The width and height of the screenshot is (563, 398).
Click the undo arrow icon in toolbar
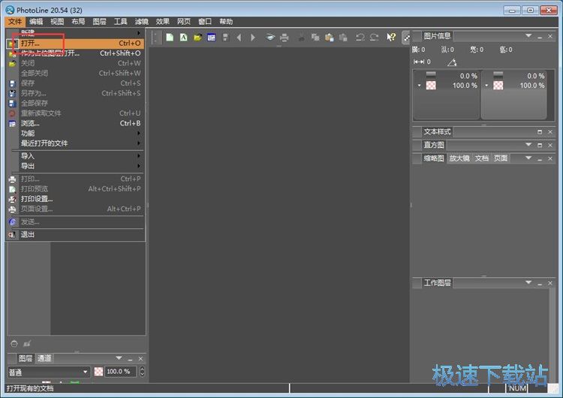[361, 37]
